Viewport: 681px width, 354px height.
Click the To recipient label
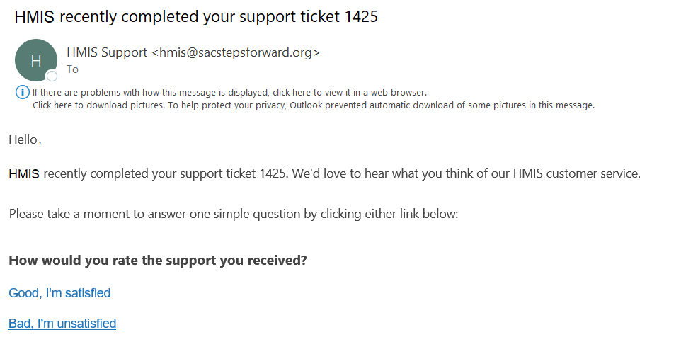72,69
